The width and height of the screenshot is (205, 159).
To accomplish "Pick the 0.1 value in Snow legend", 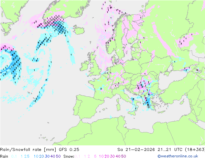I will tap(77, 156).
